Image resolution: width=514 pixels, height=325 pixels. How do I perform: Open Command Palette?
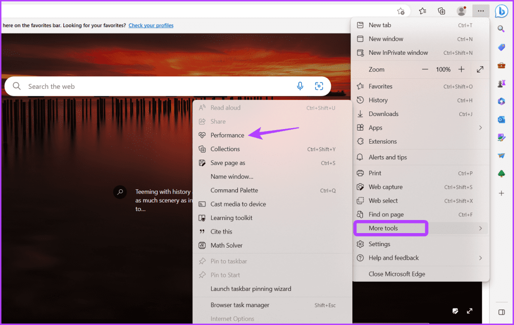point(273,190)
